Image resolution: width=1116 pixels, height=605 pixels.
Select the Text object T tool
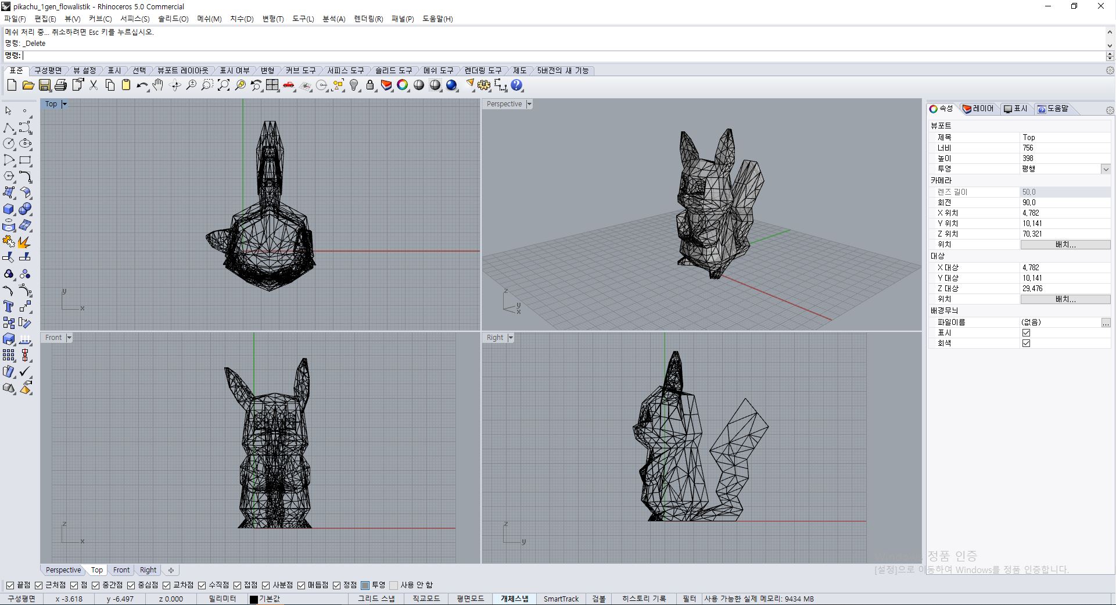(x=9, y=306)
